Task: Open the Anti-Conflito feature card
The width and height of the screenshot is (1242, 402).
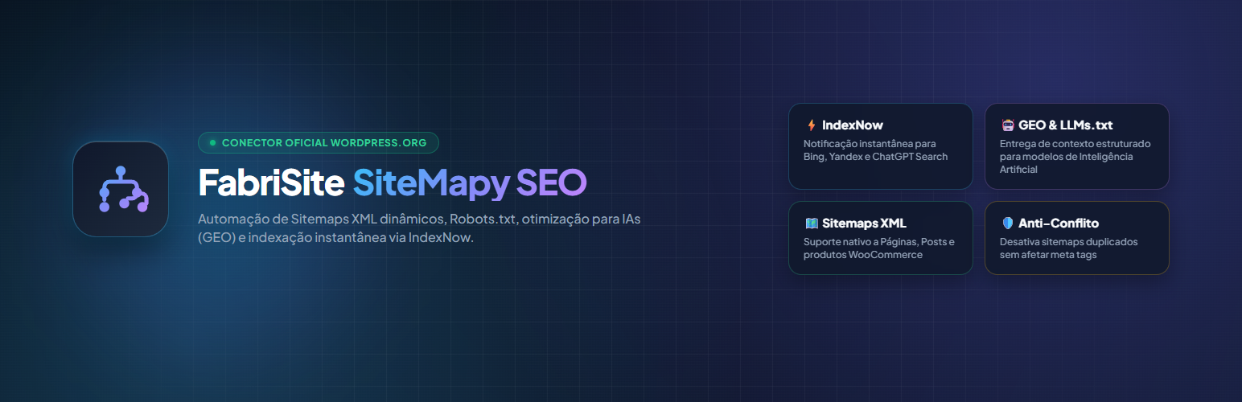Action: point(1076,238)
